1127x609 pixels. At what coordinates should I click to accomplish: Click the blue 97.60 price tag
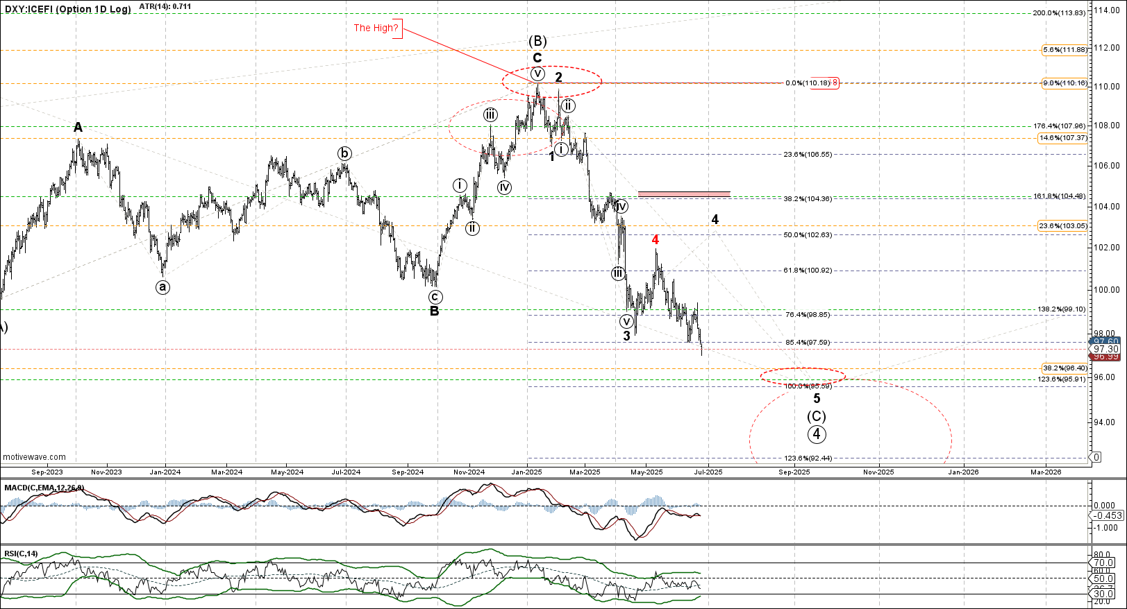pos(1105,341)
